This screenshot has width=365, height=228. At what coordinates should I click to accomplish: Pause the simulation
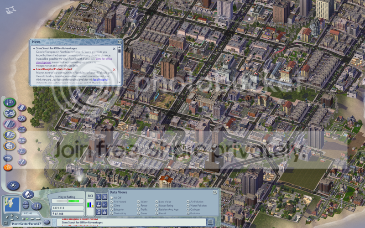coord(23,219)
